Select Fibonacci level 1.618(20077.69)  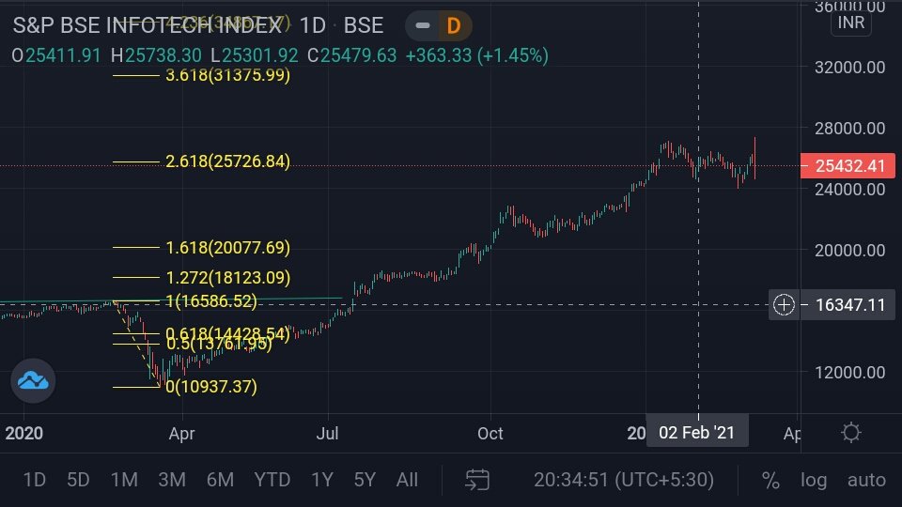click(227, 248)
